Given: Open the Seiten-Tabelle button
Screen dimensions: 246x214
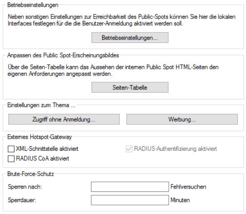Looking at the screenshot, I should click(x=130, y=87).
